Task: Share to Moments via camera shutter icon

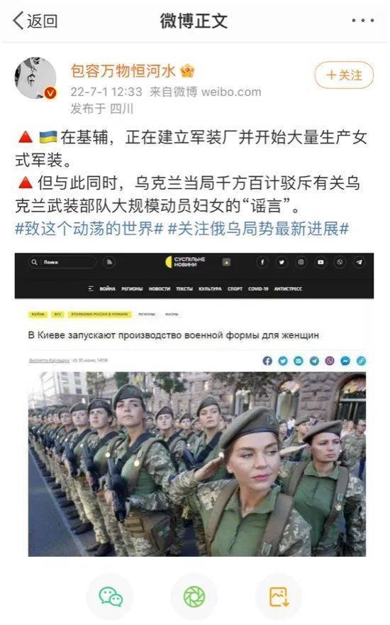Action: pyautogui.click(x=194, y=597)
